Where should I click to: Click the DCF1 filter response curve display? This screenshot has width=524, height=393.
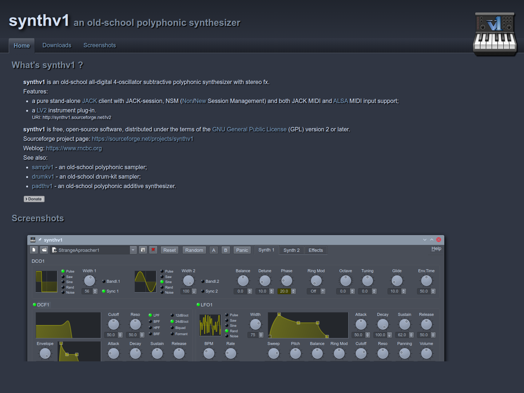pyautogui.click(x=68, y=325)
